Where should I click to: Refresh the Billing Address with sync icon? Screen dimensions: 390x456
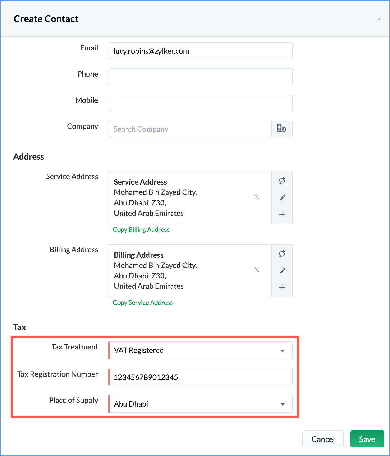[282, 254]
